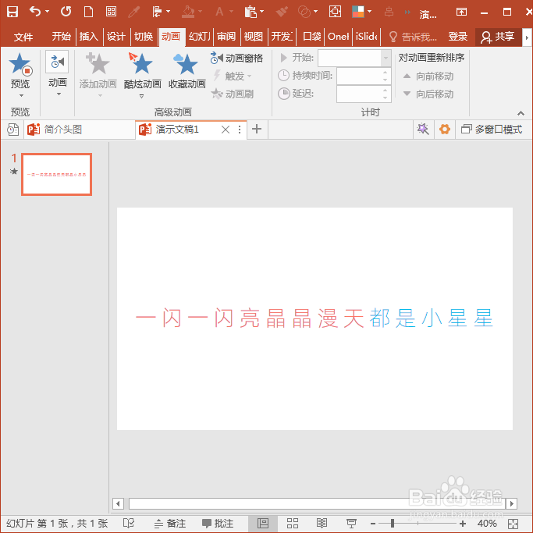533x533 pixels.
Task: Click the 告诉我 tell me search box
Action: 413,37
